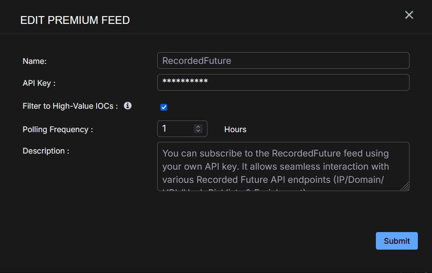Click the Polling Frequency label

click(x=58, y=130)
